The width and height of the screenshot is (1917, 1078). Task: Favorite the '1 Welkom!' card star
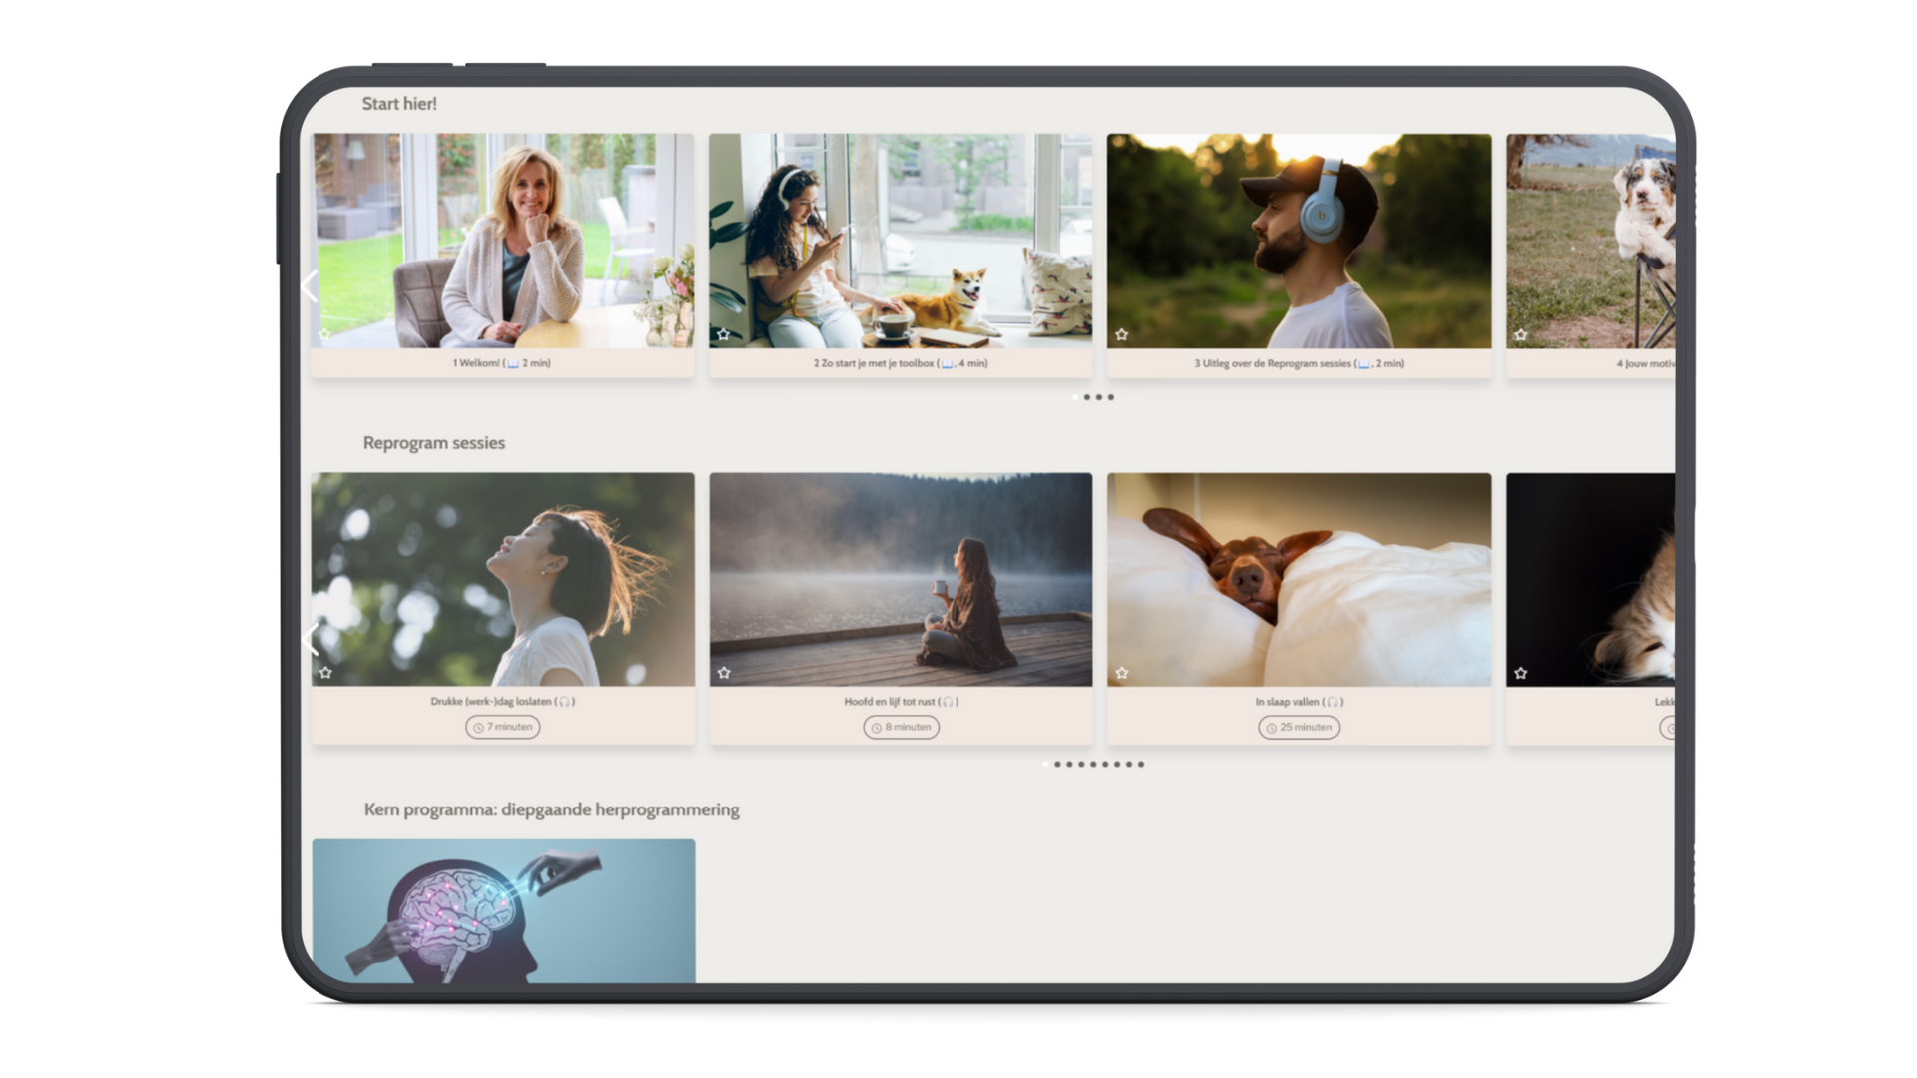tap(324, 335)
